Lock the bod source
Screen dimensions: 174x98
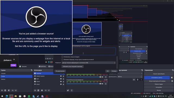(x=63, y=79)
